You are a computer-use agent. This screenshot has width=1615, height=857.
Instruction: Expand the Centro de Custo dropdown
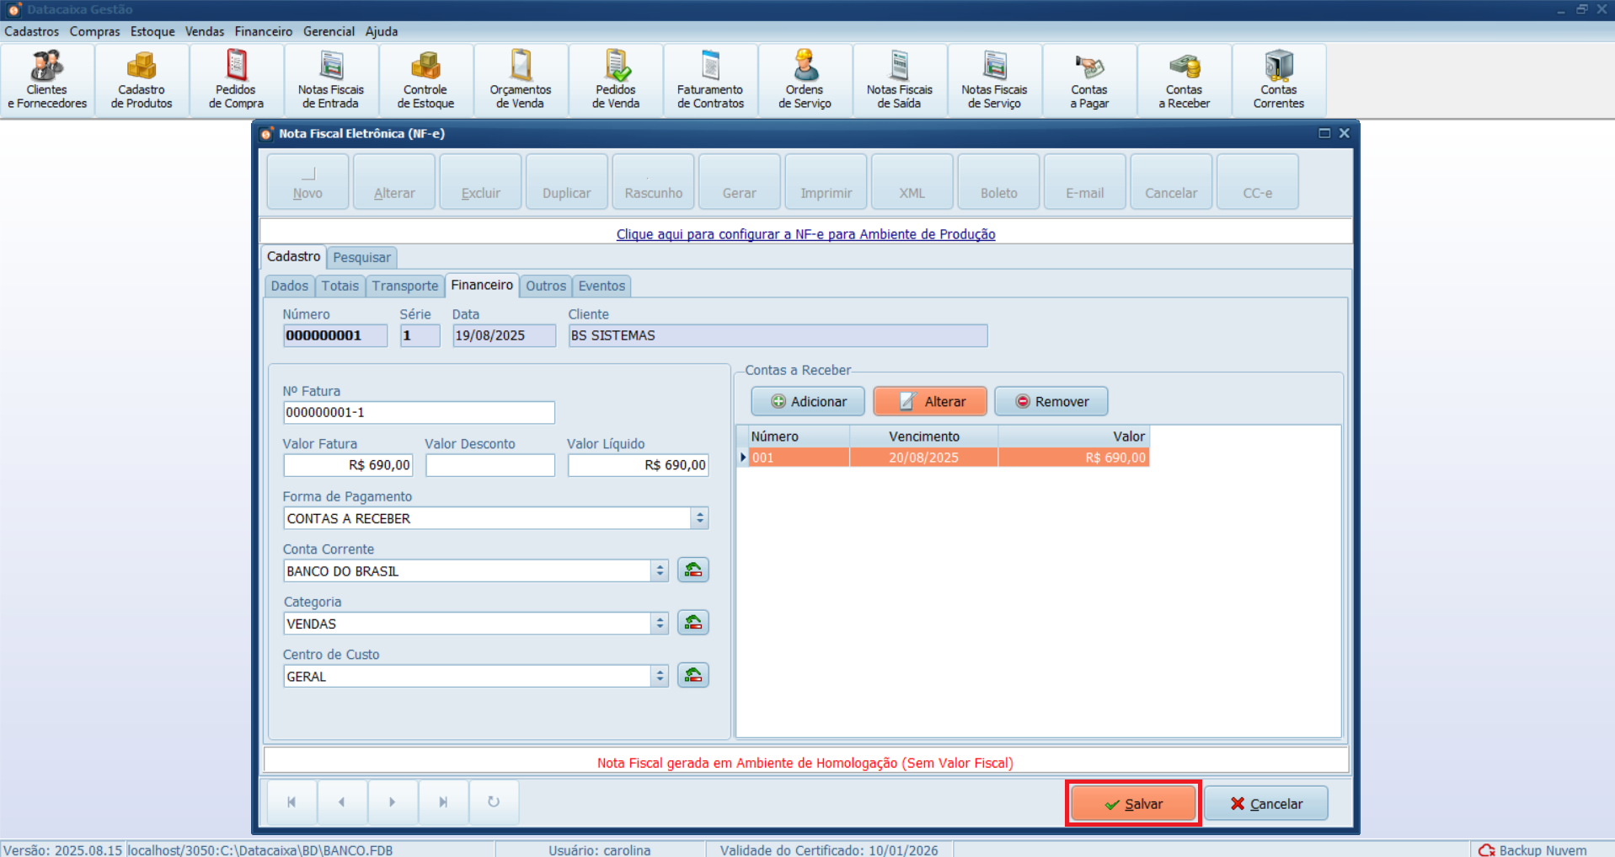(x=660, y=677)
